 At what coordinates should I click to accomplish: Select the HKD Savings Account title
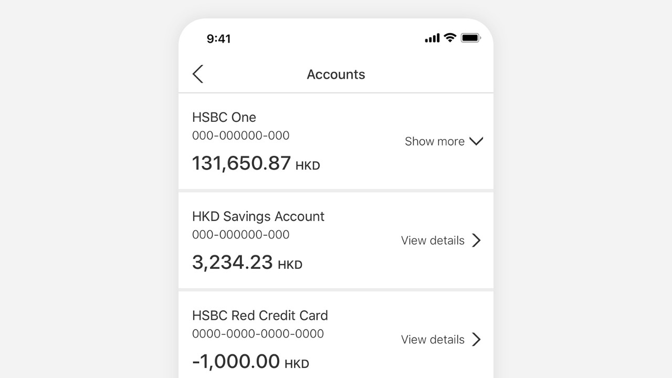pyautogui.click(x=258, y=216)
